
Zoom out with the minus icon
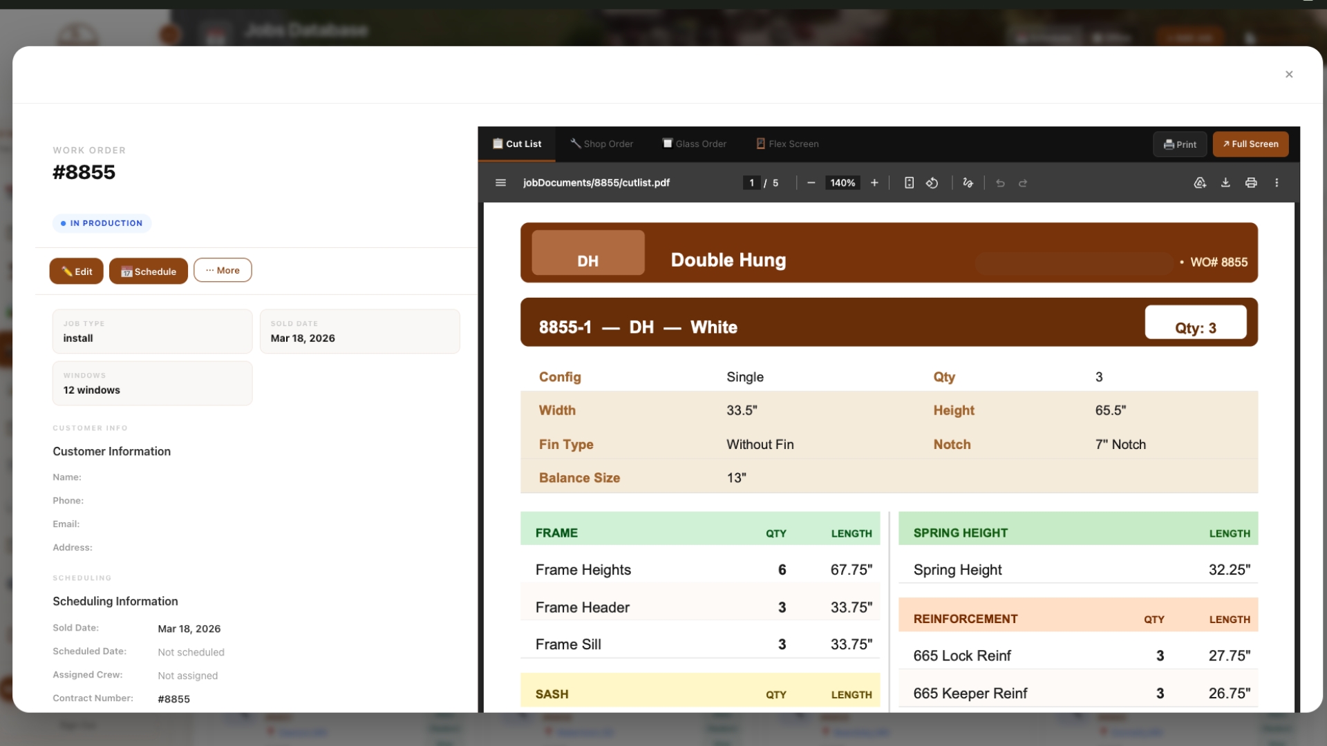[x=811, y=183]
